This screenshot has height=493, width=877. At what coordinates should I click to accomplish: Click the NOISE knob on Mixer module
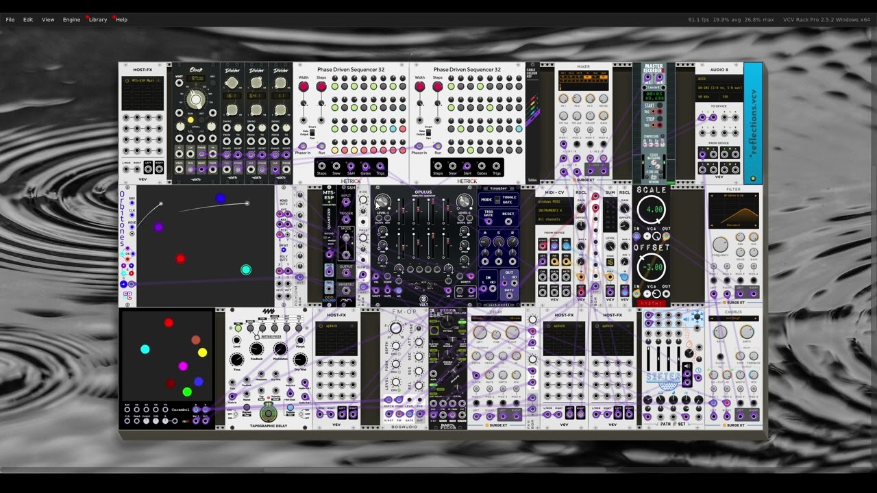pyautogui.click(x=604, y=98)
